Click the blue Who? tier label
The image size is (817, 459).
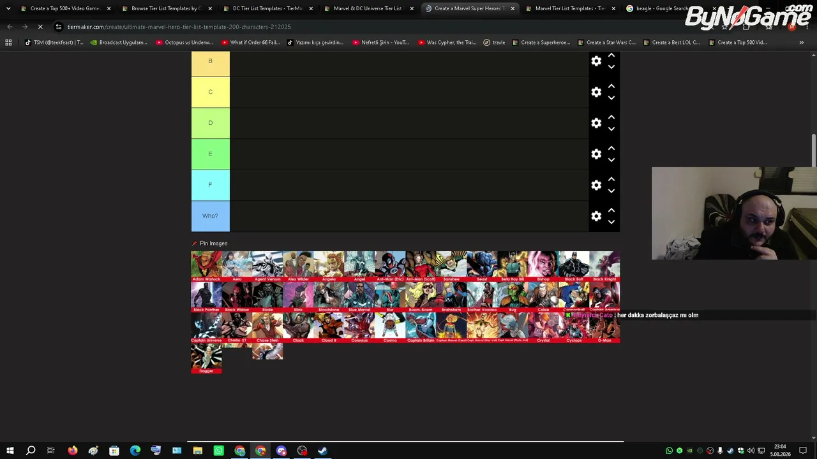click(x=211, y=216)
